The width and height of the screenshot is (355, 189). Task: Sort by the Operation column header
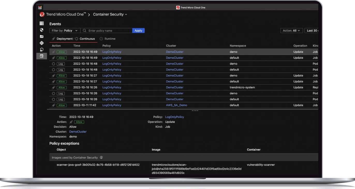(300, 46)
